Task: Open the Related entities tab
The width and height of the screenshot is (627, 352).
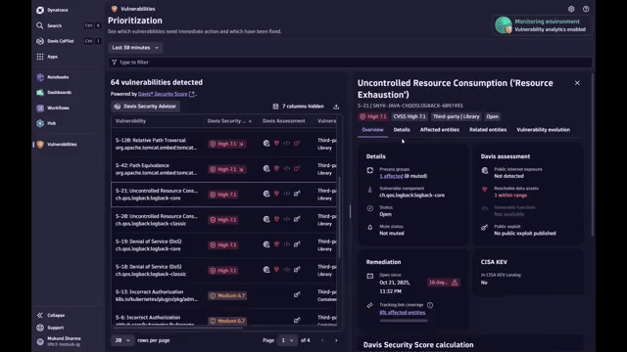Action: pos(488,130)
